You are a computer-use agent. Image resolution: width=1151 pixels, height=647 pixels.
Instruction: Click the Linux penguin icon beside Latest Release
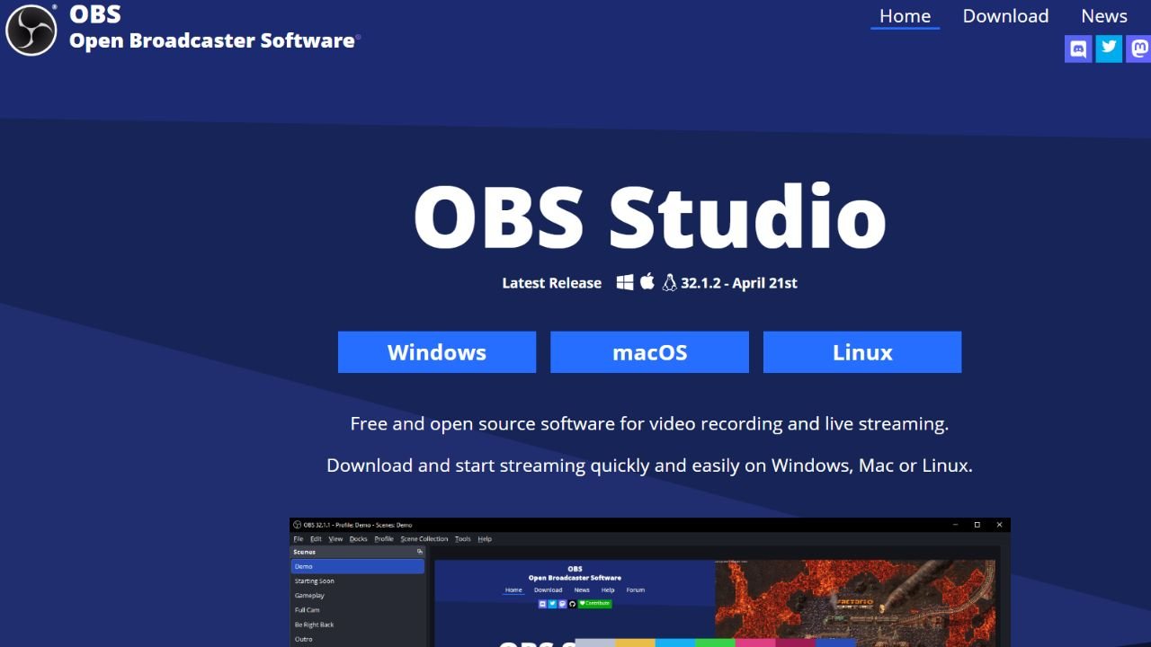point(669,282)
